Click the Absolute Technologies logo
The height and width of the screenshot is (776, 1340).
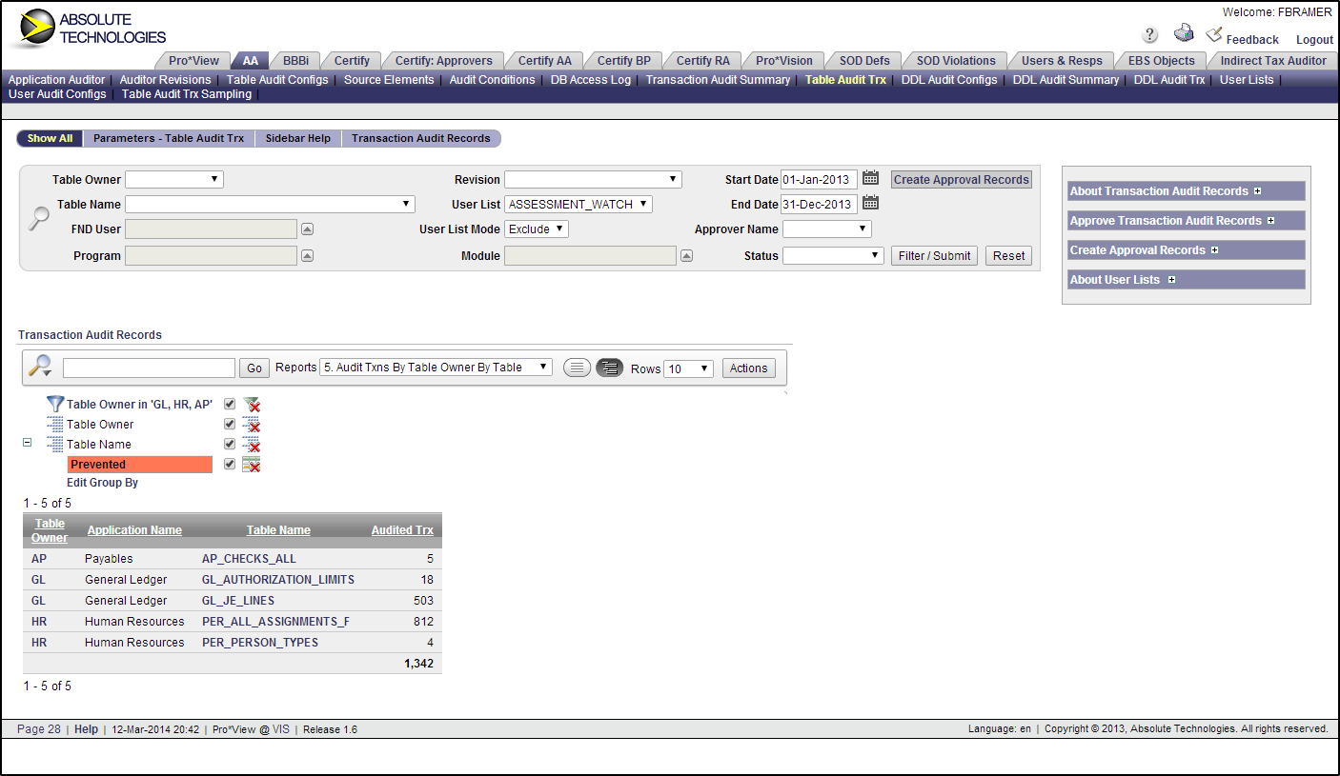(91, 29)
